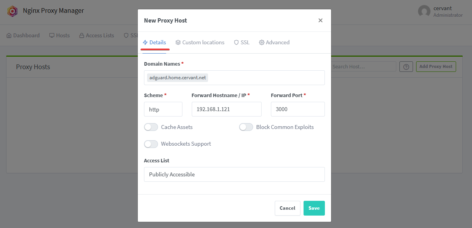
Task: Click the Forward Port input field
Action: [x=297, y=110]
